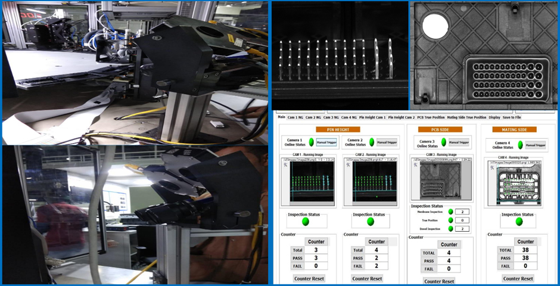This screenshot has height=286, width=560.
Task: Click Inspection Status LED under CAM 2
Action: [371, 222]
